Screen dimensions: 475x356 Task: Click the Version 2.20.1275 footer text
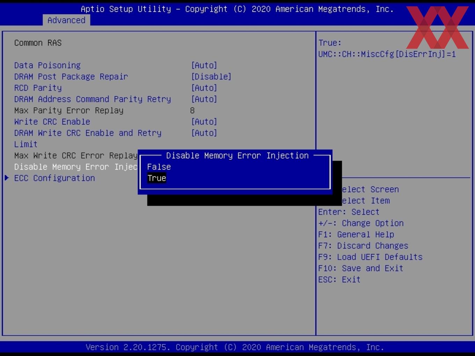coord(235,347)
